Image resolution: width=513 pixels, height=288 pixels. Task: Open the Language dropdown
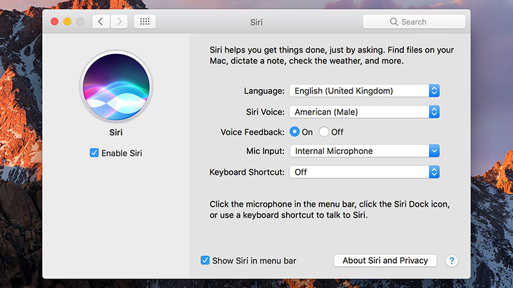pos(364,91)
